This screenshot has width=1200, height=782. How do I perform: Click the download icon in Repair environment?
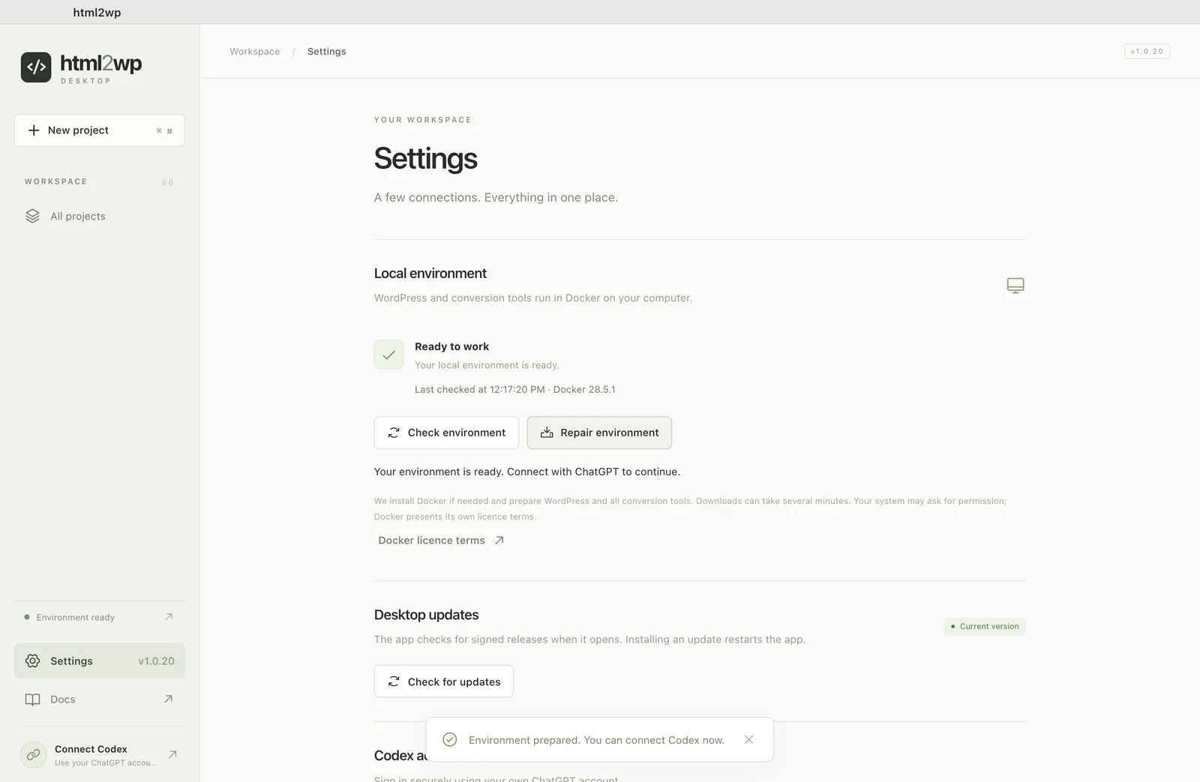coord(547,433)
